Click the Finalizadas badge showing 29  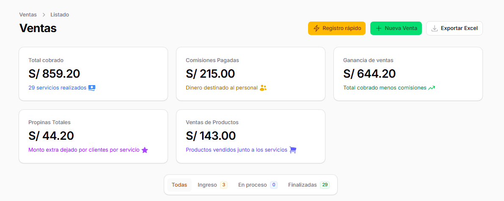click(325, 185)
